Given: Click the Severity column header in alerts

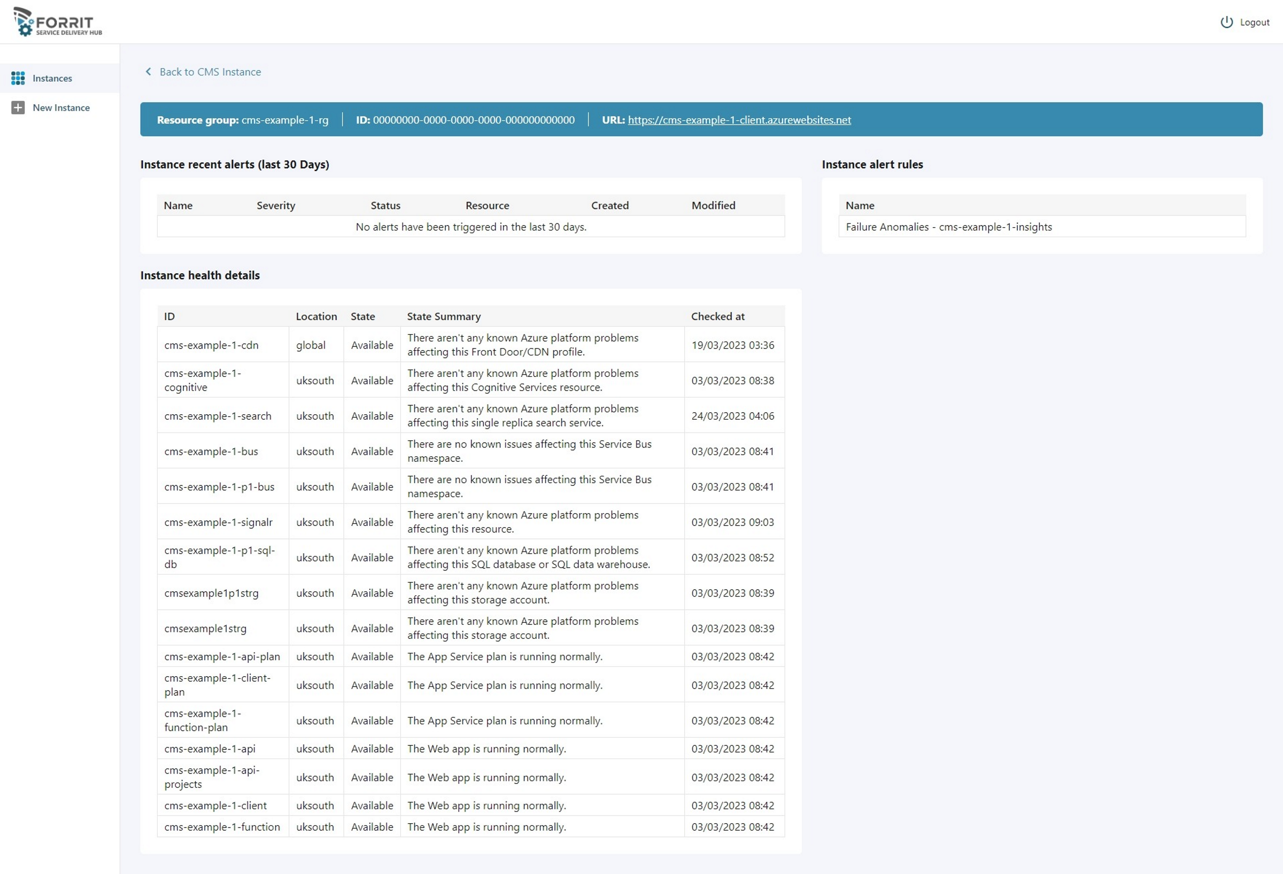Looking at the screenshot, I should pyautogui.click(x=275, y=205).
